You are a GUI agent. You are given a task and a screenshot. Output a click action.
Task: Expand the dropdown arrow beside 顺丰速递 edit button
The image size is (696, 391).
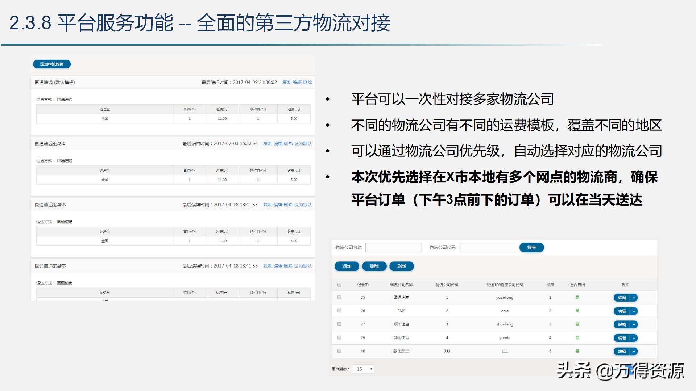(x=634, y=324)
